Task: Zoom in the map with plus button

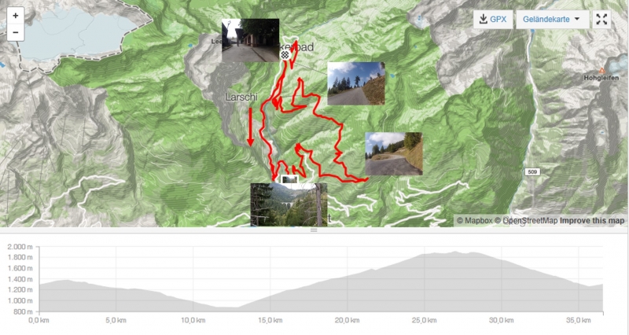Action: (15, 16)
